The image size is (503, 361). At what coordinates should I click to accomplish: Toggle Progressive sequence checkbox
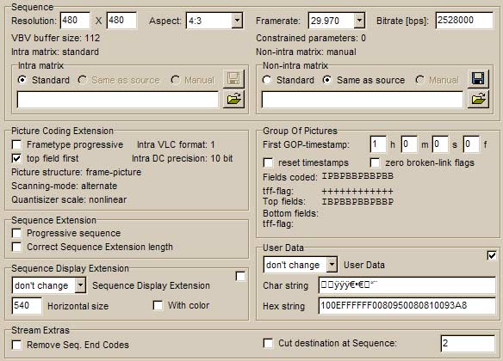pyautogui.click(x=16, y=233)
